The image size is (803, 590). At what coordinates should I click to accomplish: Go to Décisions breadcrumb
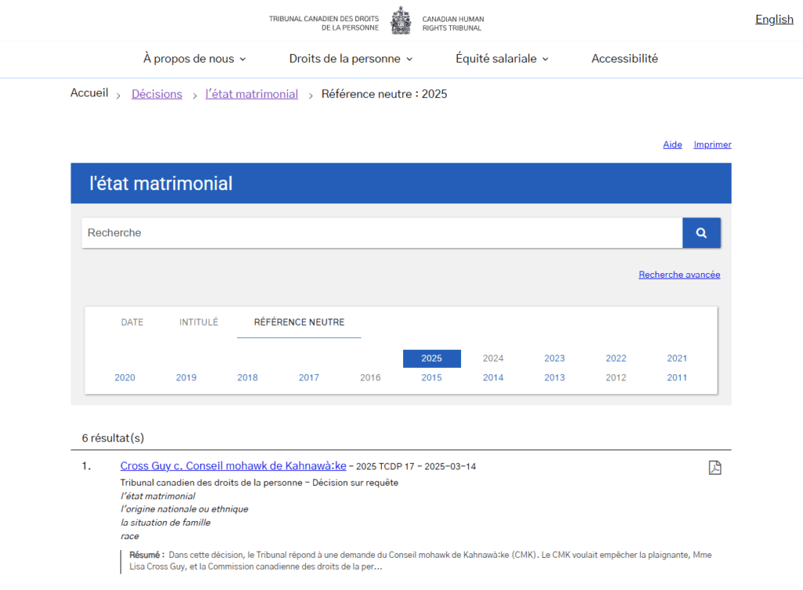(157, 94)
